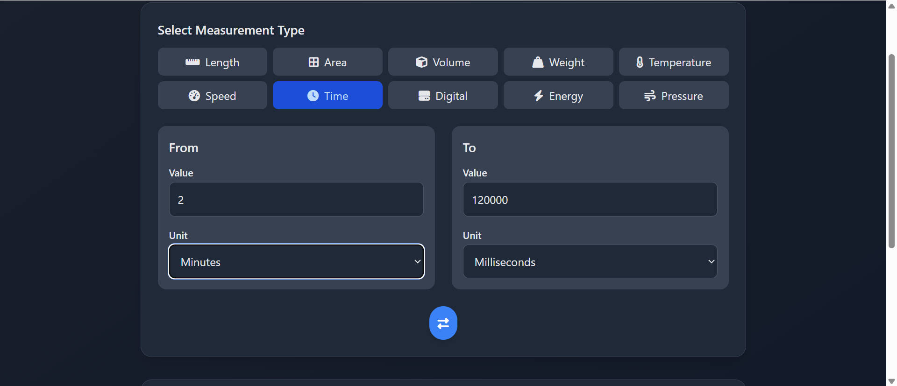Select the Temperature measurement type

click(x=674, y=62)
